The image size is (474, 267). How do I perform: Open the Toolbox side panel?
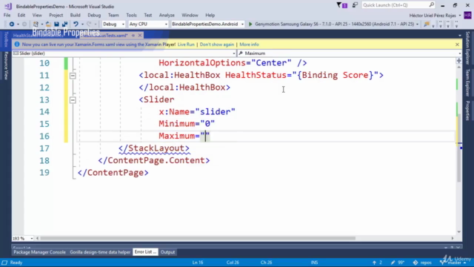(x=6, y=39)
